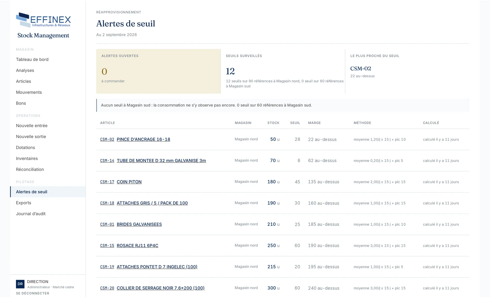Image resolution: width=490 pixels, height=297 pixels.
Task: Open Journal d'audit
Action: click(31, 214)
